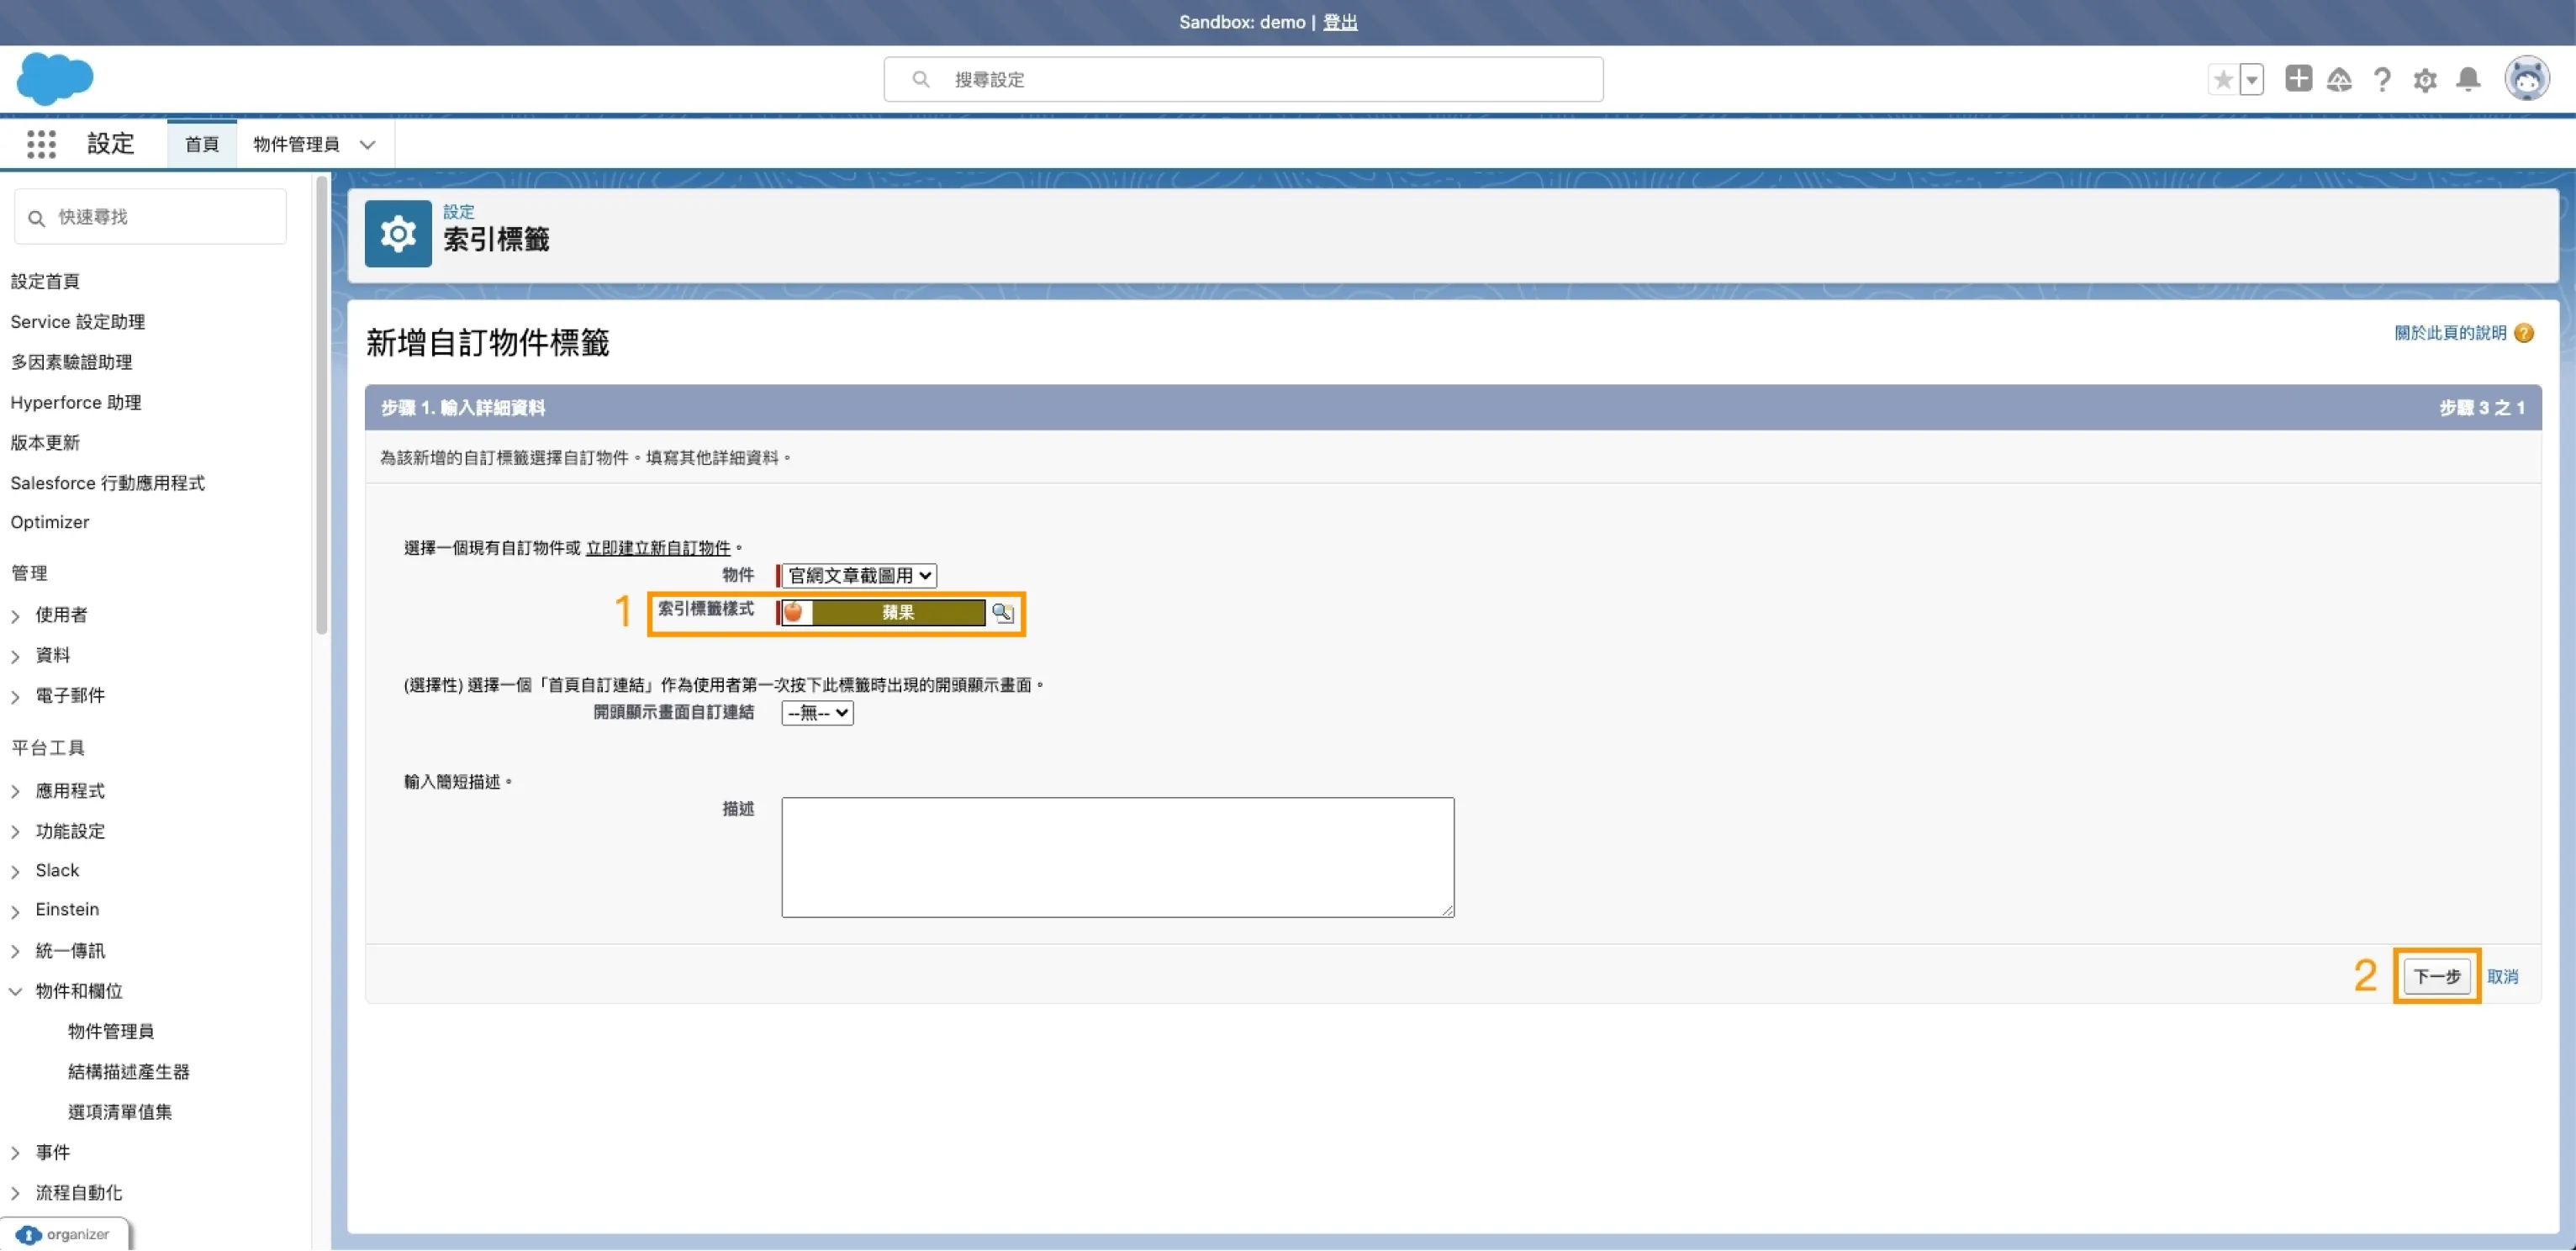This screenshot has width=2576, height=1251.
Task: Open the help question mark icon
Action: [2382, 79]
